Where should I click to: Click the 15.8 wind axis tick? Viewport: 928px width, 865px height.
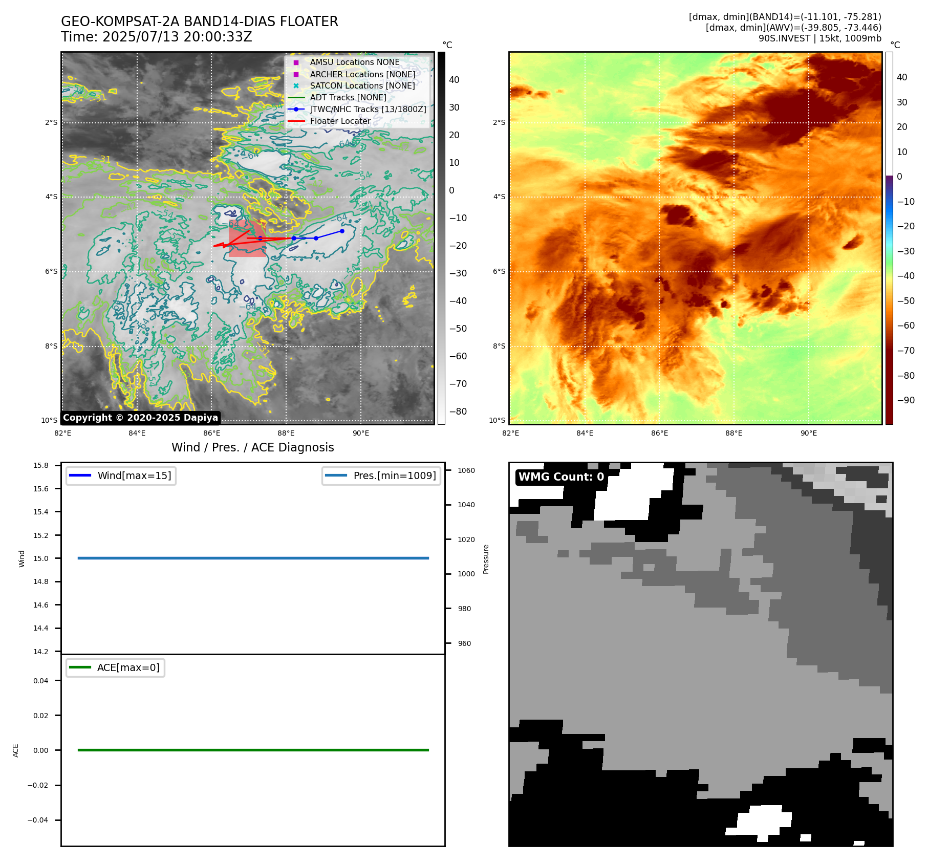click(41, 465)
